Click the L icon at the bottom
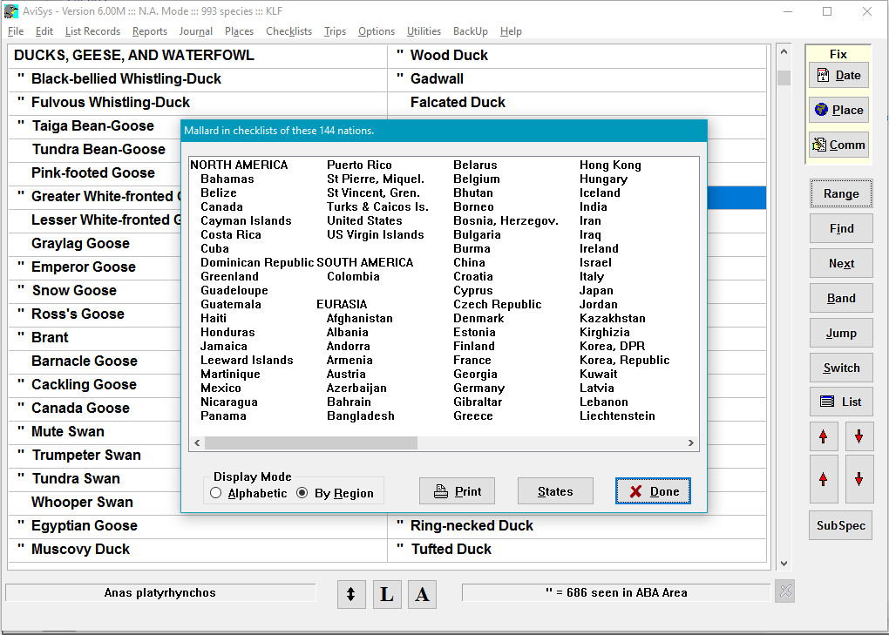Screen dimensions: 889x635 [387, 594]
